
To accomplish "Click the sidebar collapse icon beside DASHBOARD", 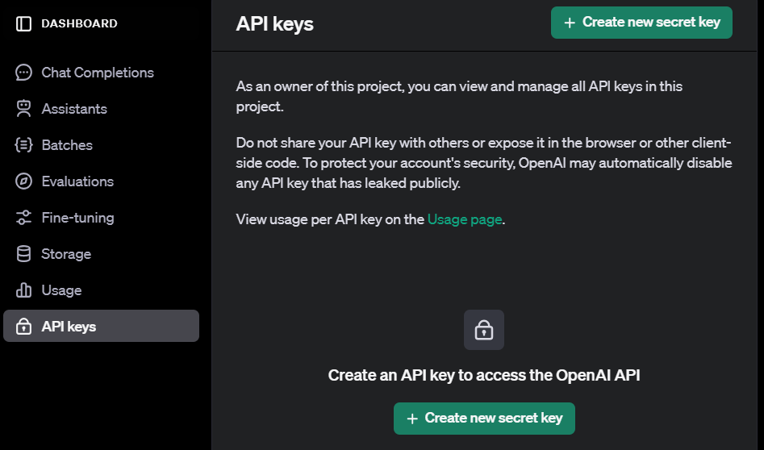I will 23,23.
